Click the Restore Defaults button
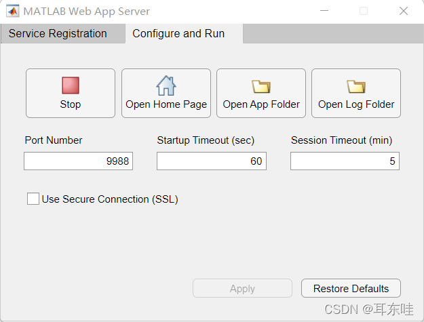The image size is (424, 322). tap(351, 288)
